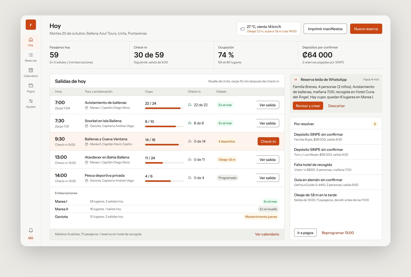Open Ver salida for 14:00 Pesca deportiva
The height and width of the screenshot is (277, 411).
point(268,178)
